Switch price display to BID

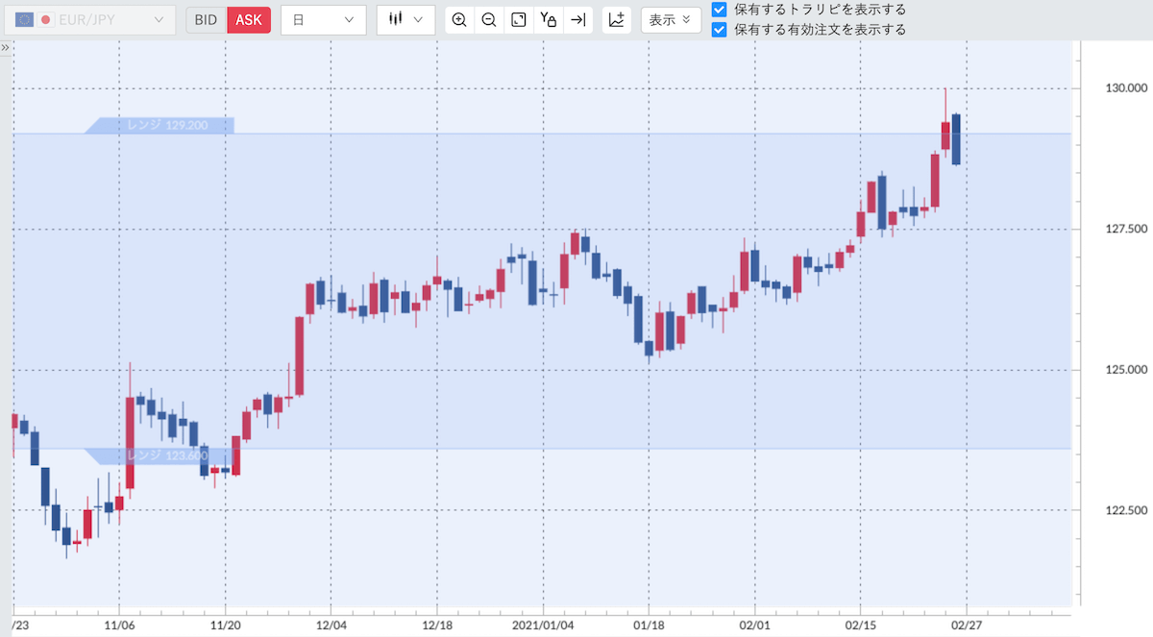tap(206, 19)
